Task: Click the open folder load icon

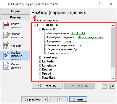Action: pyautogui.click(x=104, y=86)
